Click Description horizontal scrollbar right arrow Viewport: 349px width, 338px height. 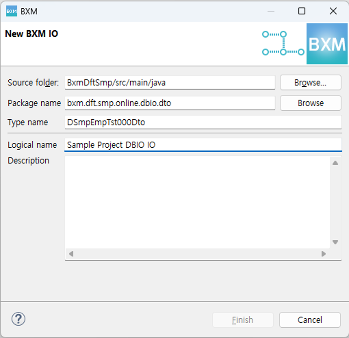(x=324, y=254)
